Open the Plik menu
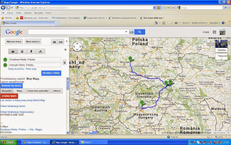The width and height of the screenshot is (231, 145). 3,13
